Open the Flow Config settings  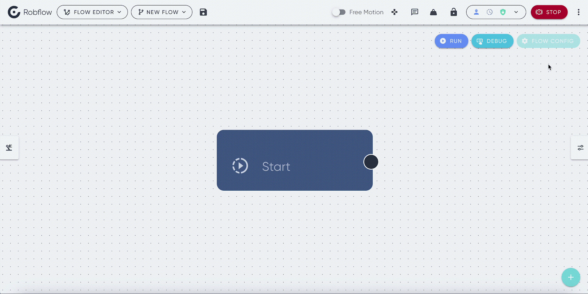tap(548, 41)
